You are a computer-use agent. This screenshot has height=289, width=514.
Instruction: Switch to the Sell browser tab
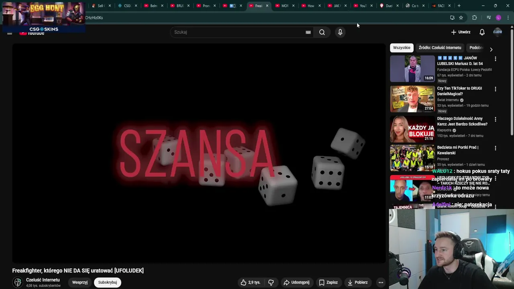click(x=101, y=6)
